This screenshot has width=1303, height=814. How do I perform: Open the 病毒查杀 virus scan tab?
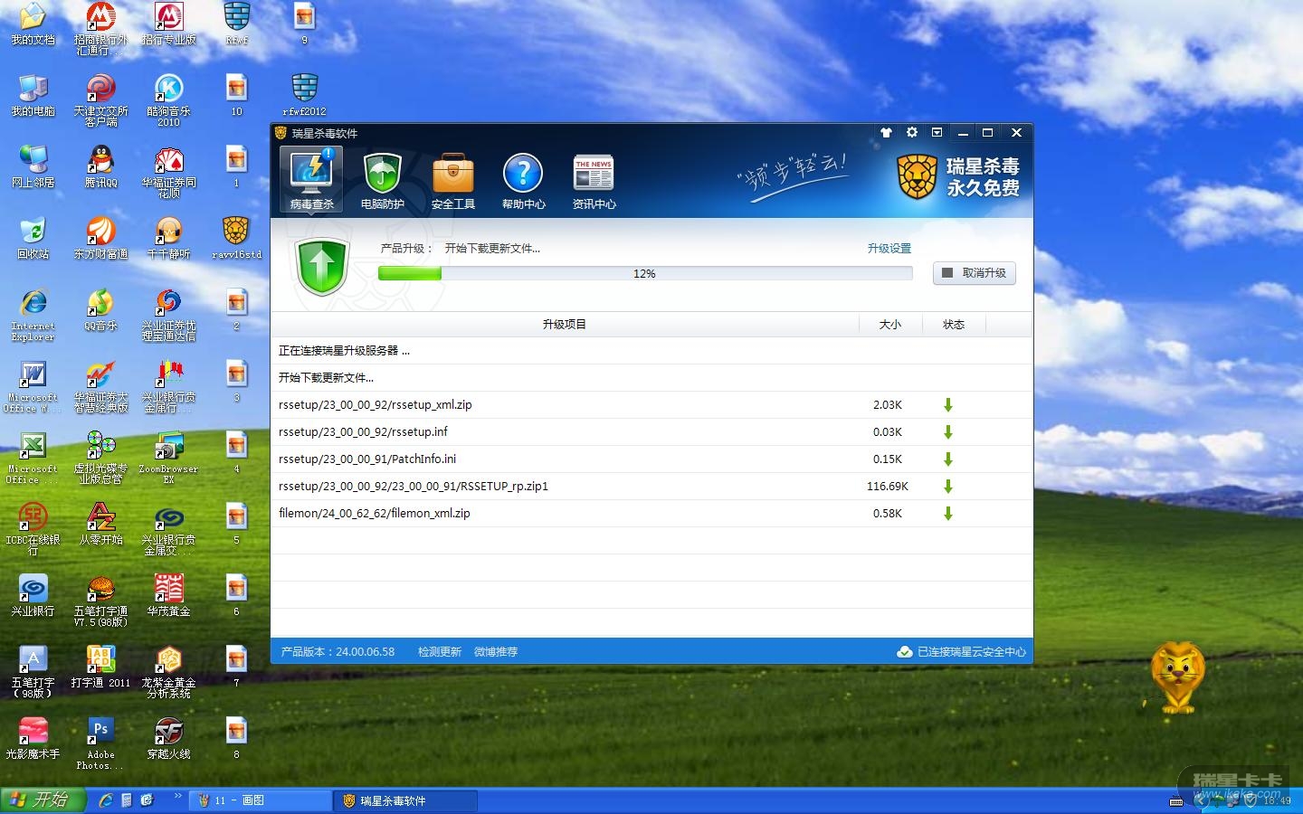[x=311, y=180]
